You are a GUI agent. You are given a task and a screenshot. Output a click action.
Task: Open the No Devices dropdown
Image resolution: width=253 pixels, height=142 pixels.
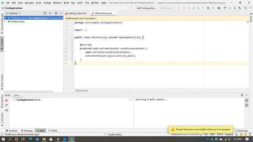167,8
